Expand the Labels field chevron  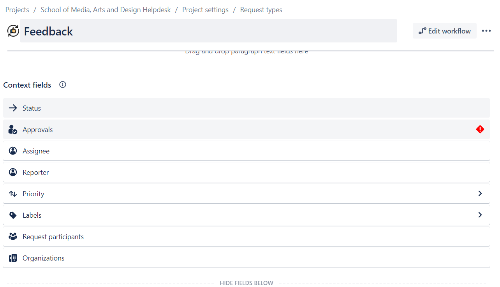point(480,215)
